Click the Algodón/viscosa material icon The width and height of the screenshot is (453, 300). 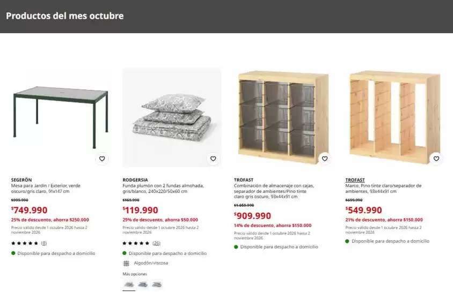pyautogui.click(x=126, y=263)
